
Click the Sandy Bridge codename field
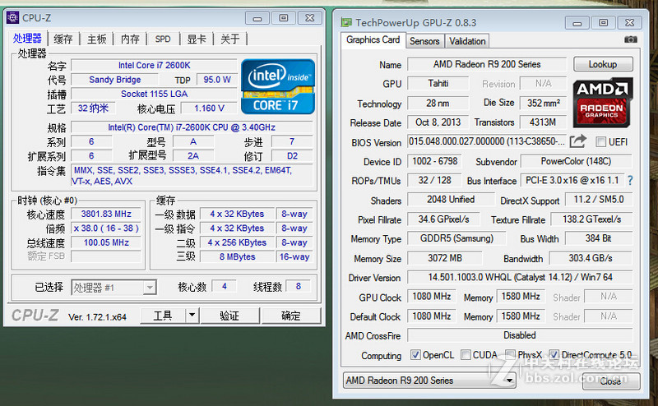[114, 80]
